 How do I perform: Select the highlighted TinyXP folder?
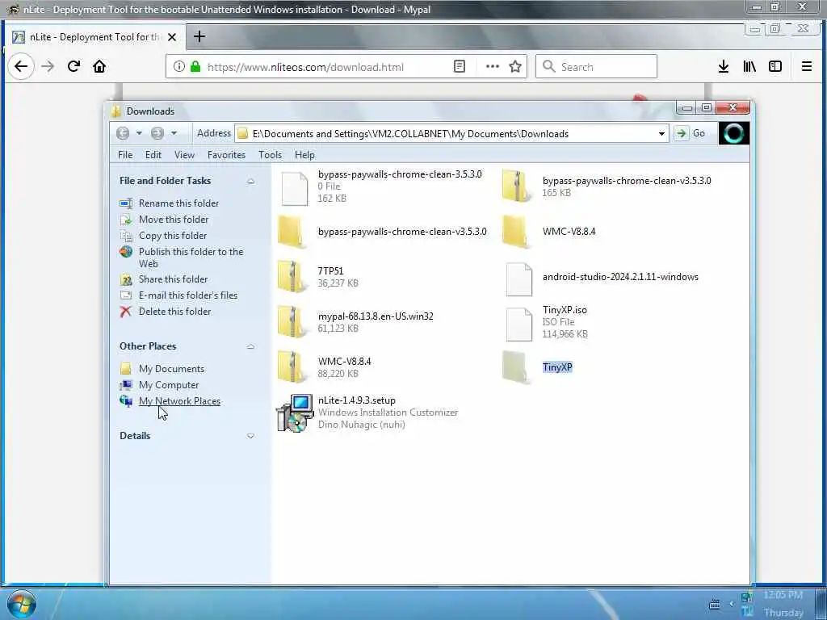tap(516, 367)
